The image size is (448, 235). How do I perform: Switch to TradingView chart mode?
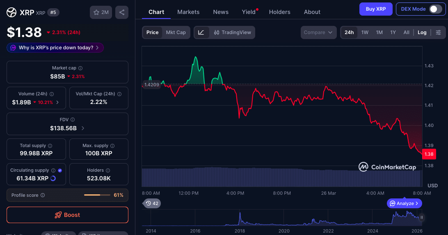tap(232, 32)
